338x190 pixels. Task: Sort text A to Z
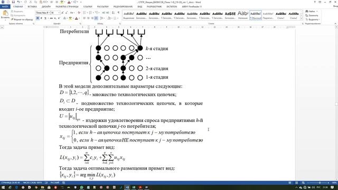point(113,13)
